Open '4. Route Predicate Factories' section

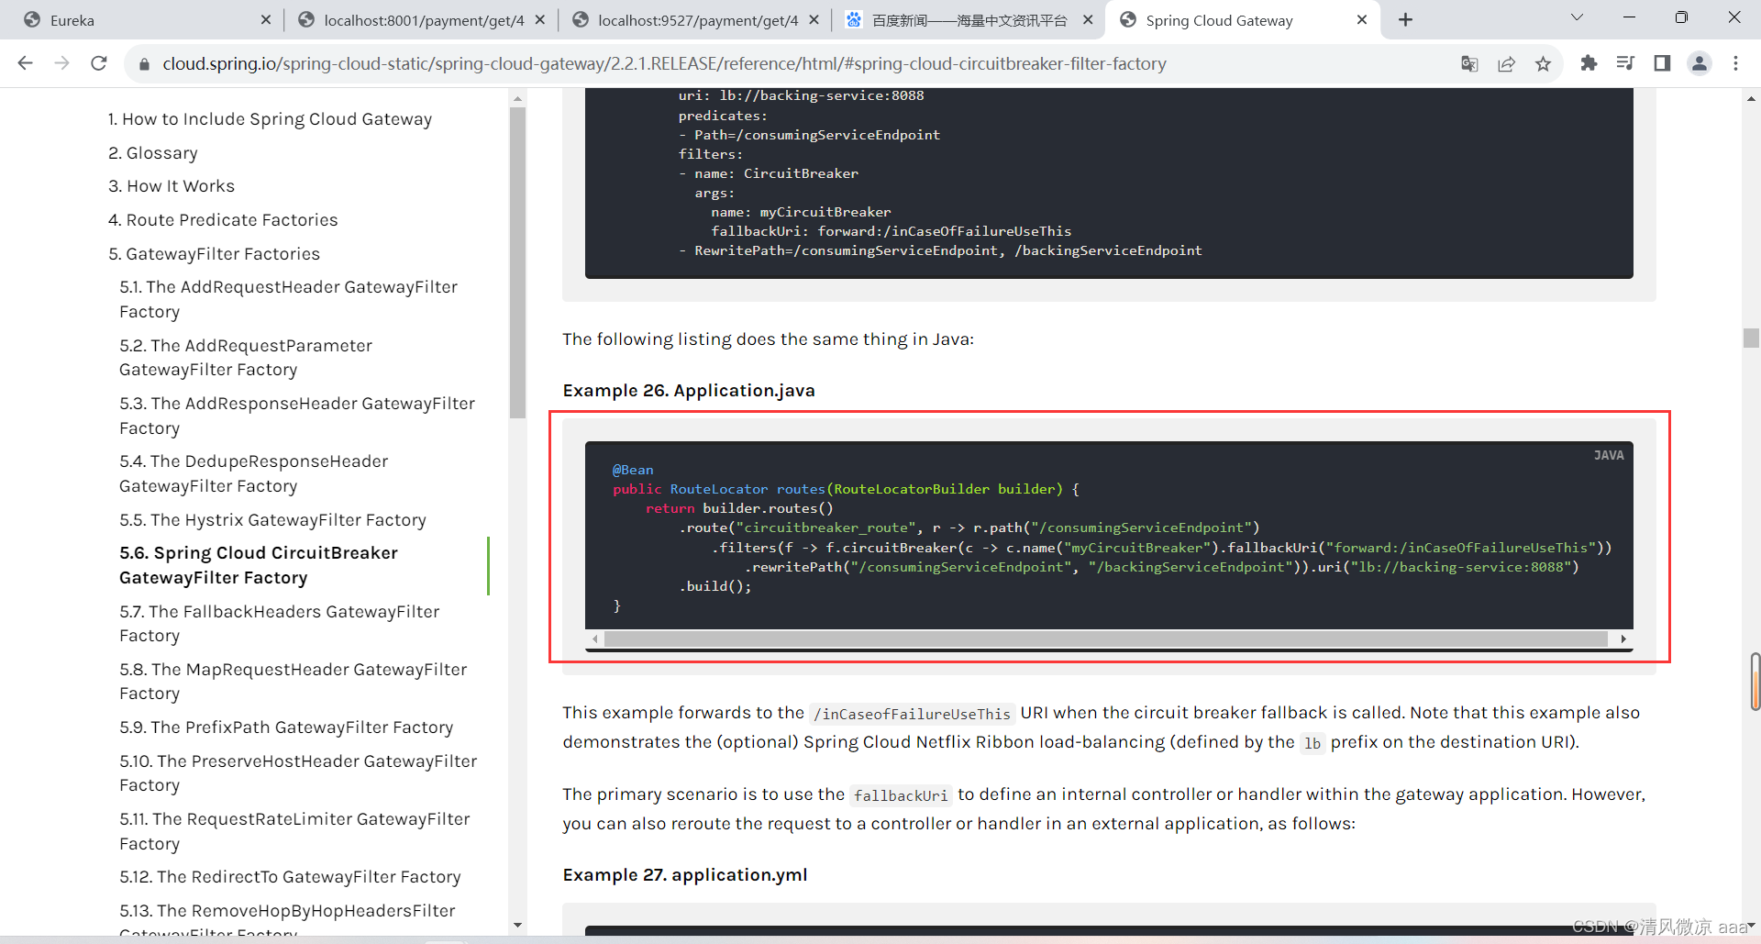pyautogui.click(x=223, y=220)
